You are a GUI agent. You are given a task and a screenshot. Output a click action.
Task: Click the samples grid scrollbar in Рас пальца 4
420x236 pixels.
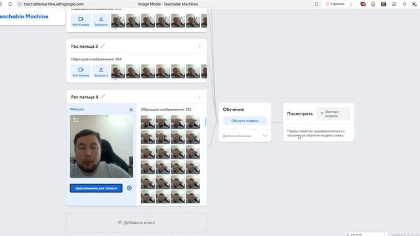(205, 121)
